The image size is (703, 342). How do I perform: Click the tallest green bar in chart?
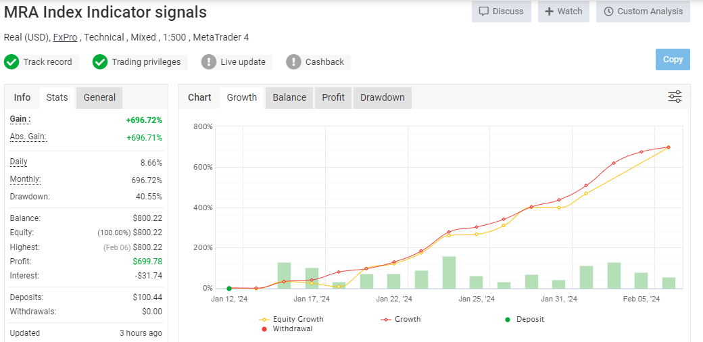[x=449, y=272]
